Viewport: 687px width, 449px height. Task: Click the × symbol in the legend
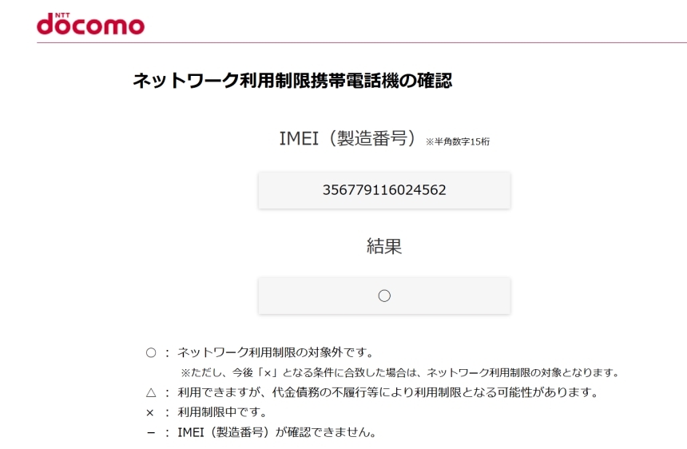(150, 412)
